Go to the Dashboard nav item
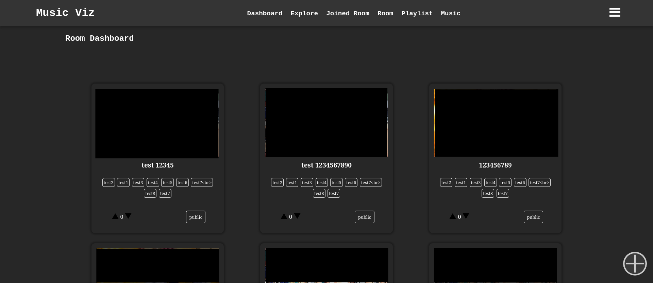Screen dimensions: 653x283 (x=265, y=13)
